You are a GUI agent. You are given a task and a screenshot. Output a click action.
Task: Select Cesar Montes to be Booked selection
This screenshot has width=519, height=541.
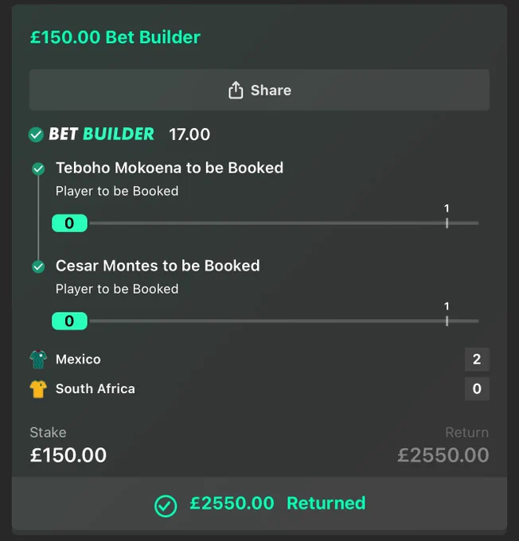(158, 266)
